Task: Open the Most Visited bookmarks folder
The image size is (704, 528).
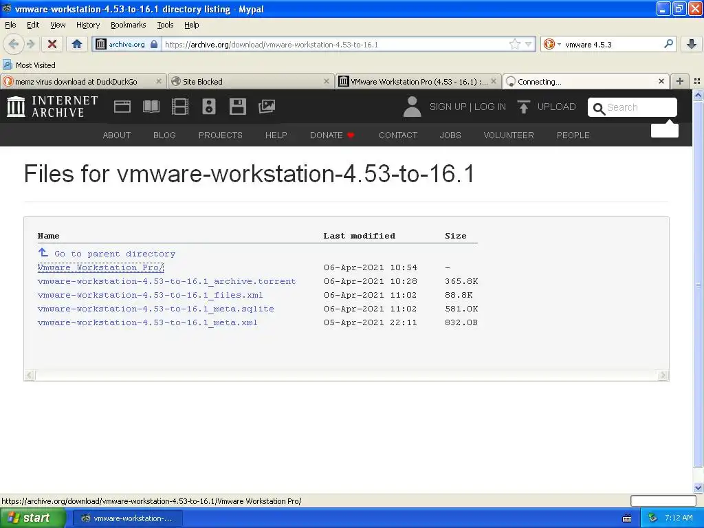Action: (30, 65)
